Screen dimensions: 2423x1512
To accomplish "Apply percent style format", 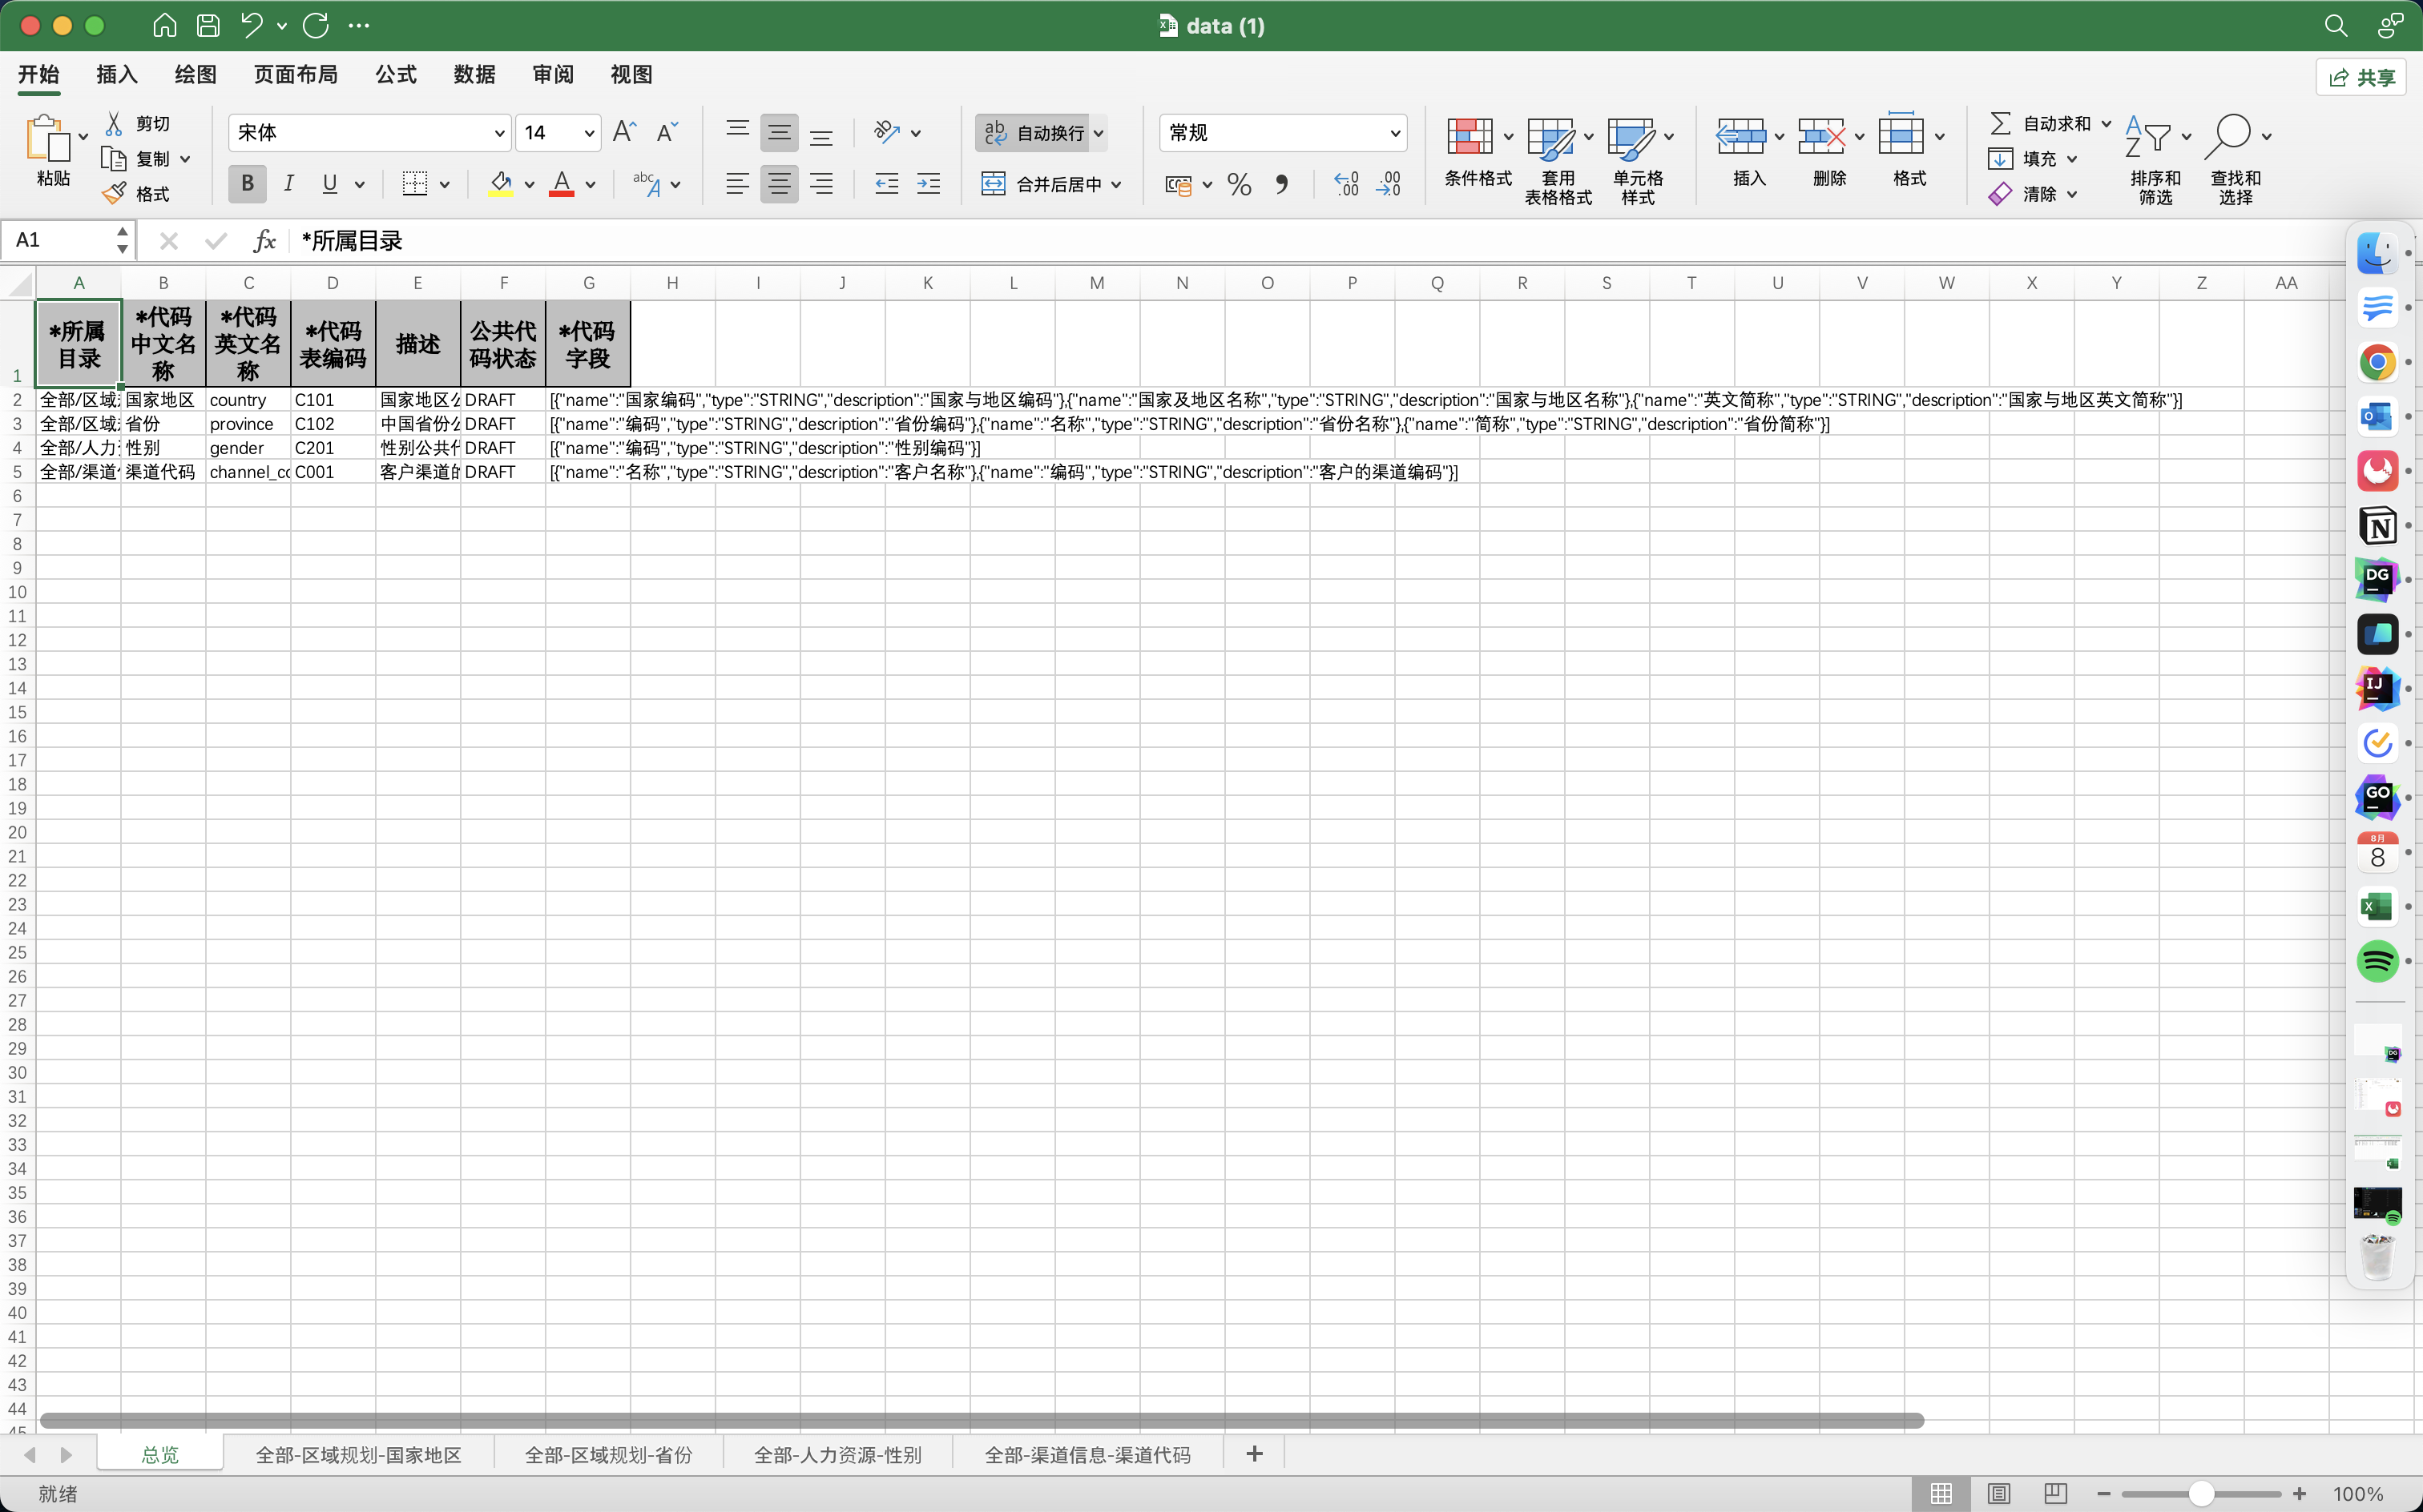I will click(x=1240, y=184).
